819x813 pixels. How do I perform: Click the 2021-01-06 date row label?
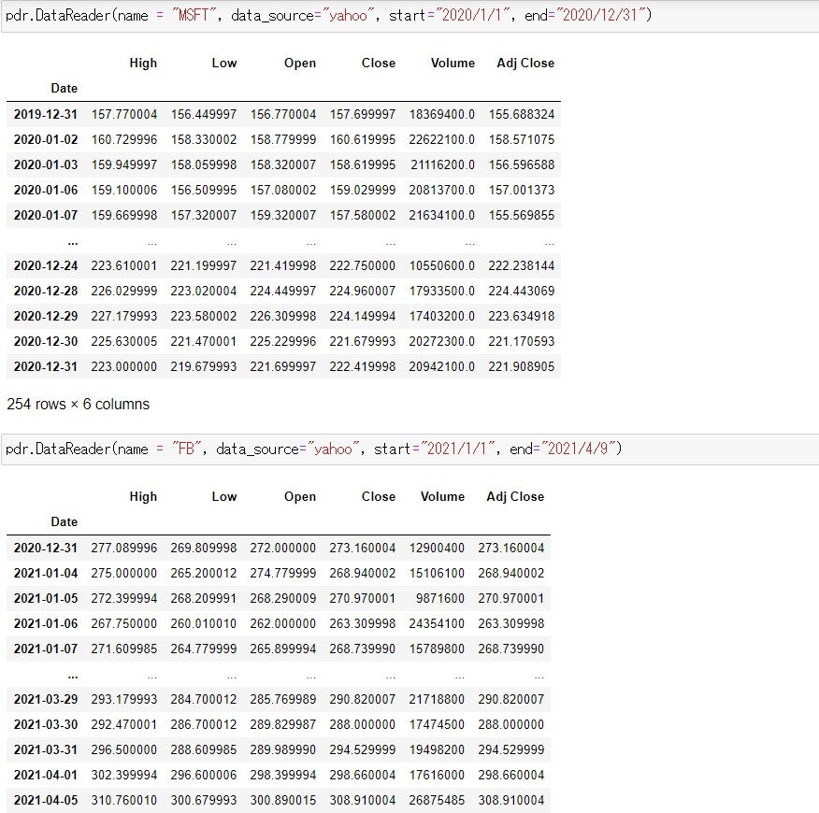pos(46,623)
